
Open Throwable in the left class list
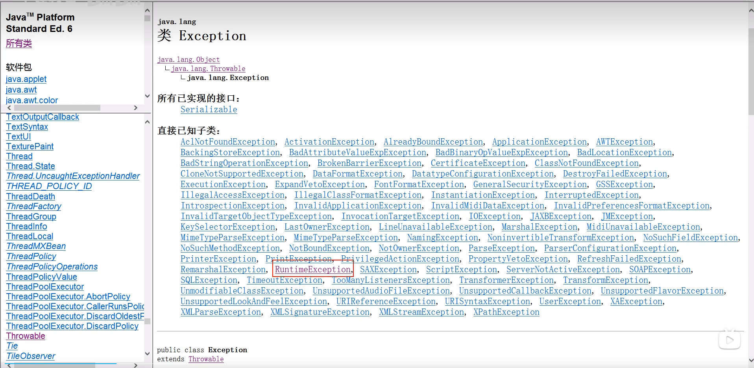26,336
